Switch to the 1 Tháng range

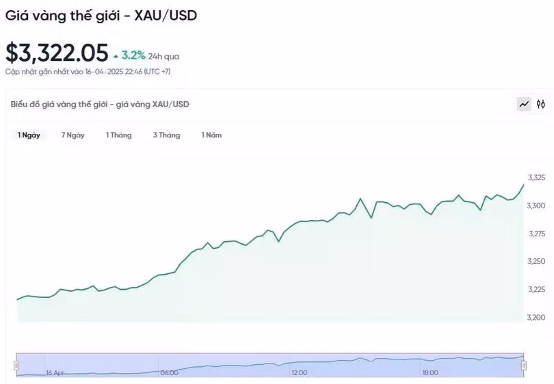tap(118, 135)
